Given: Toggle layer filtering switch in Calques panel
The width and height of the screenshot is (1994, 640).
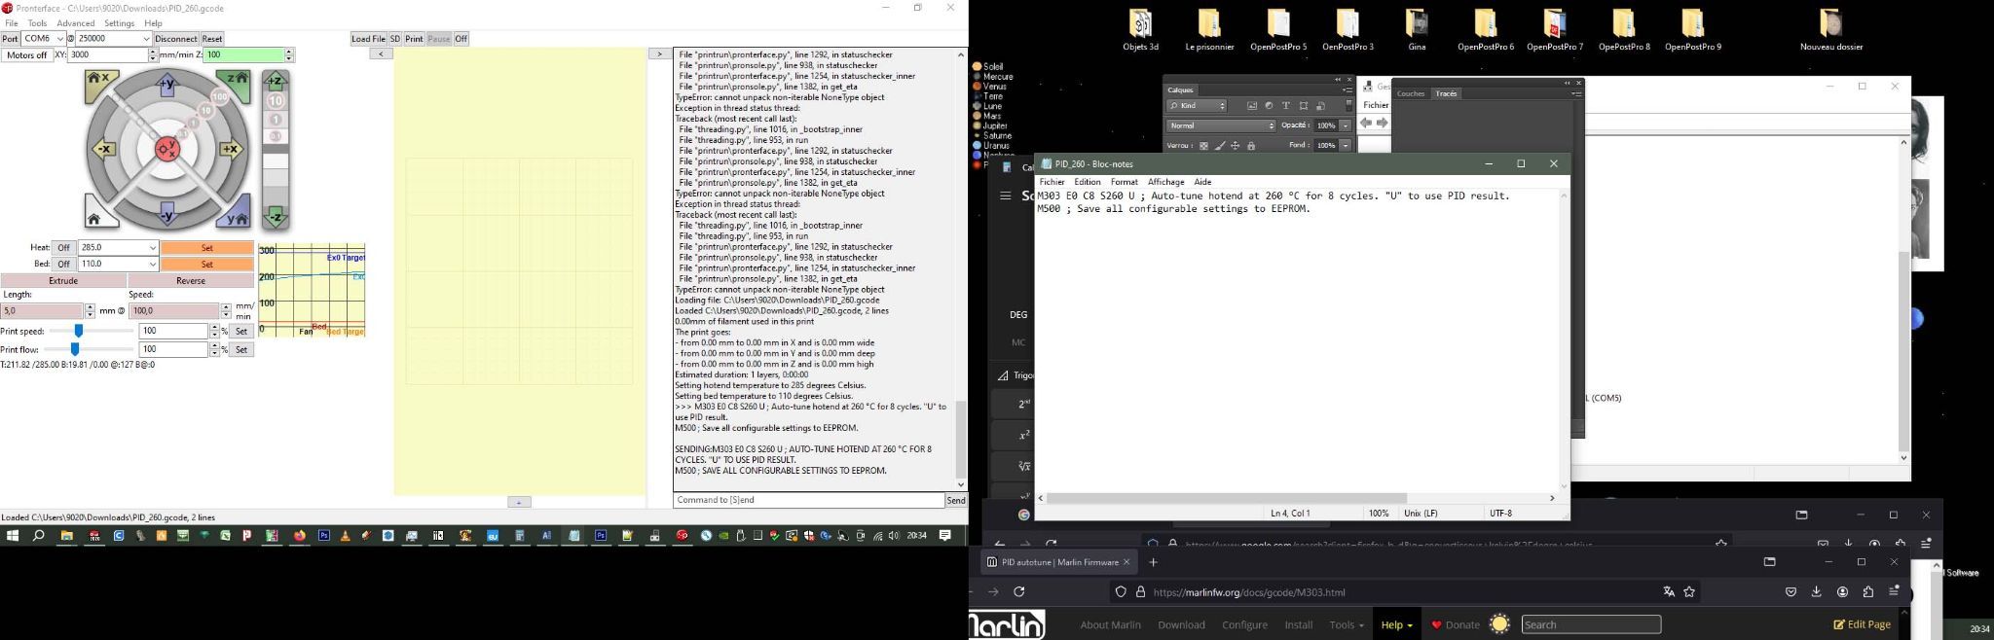Looking at the screenshot, I should (1348, 106).
